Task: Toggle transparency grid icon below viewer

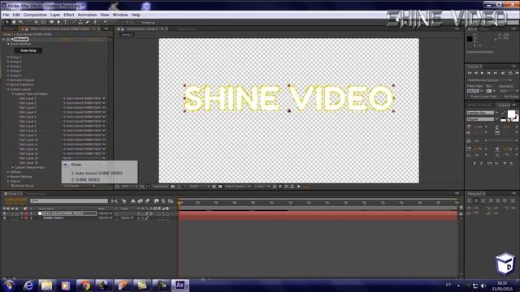Action: pyautogui.click(x=220, y=187)
